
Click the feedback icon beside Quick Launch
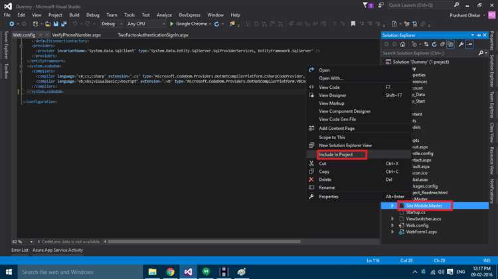click(x=381, y=5)
